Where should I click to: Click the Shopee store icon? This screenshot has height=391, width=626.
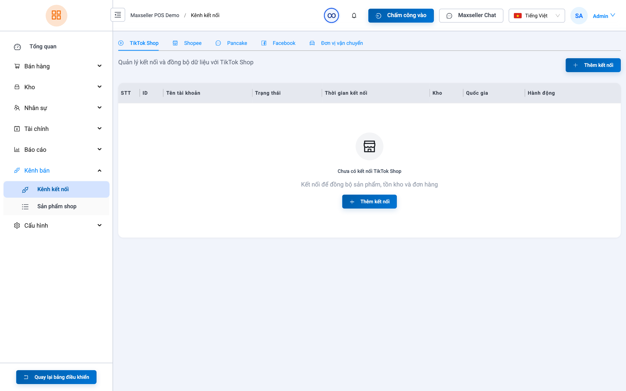[x=175, y=43]
